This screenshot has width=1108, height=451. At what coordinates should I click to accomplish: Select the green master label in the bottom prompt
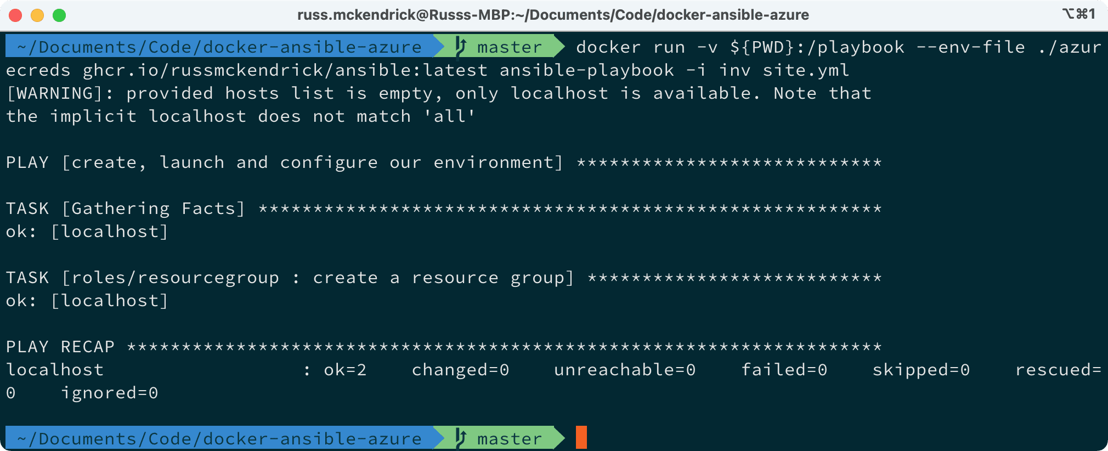click(x=509, y=438)
